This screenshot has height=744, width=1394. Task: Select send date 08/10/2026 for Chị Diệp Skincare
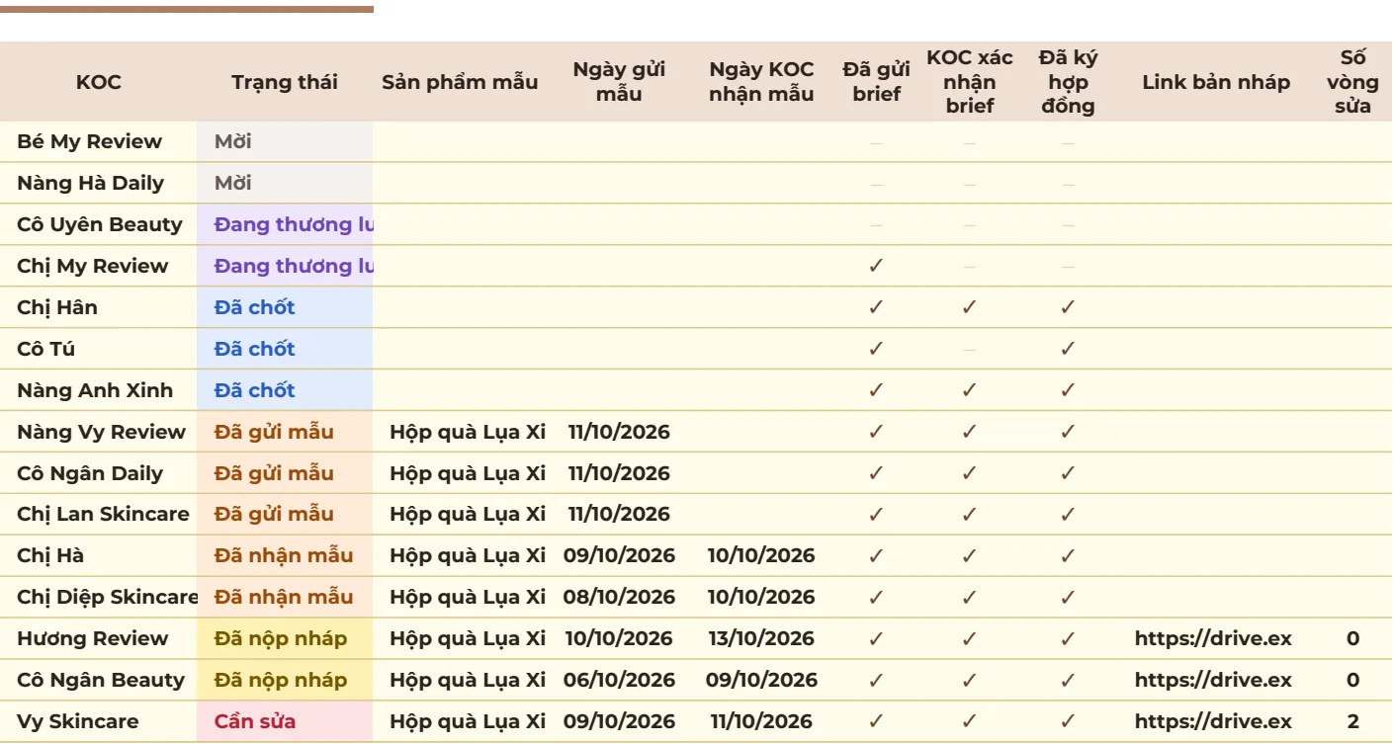tap(619, 597)
